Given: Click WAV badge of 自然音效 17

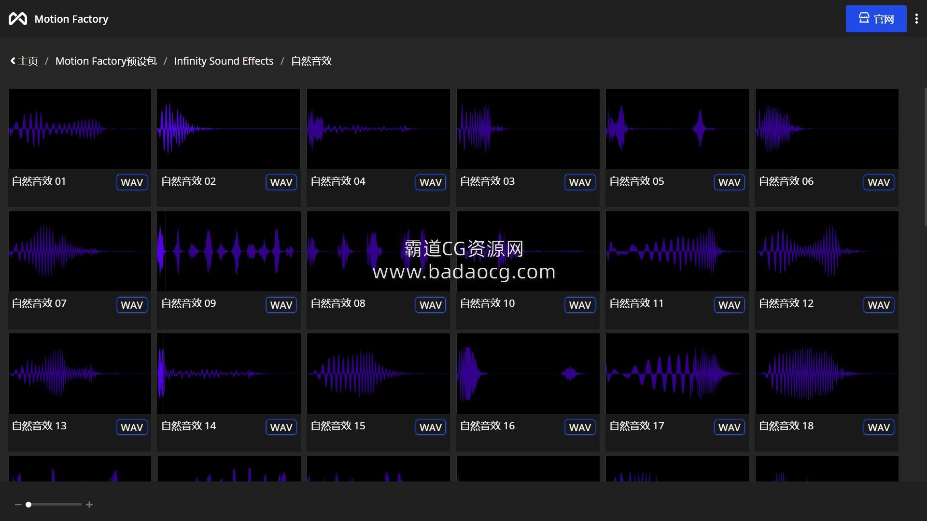Looking at the screenshot, I should coord(730,427).
